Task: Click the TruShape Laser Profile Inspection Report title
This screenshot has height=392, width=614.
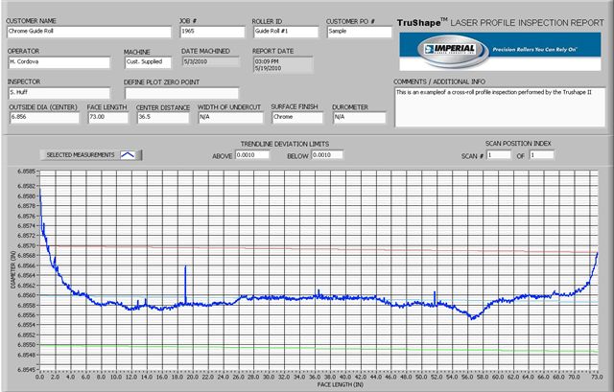Action: 501,23
